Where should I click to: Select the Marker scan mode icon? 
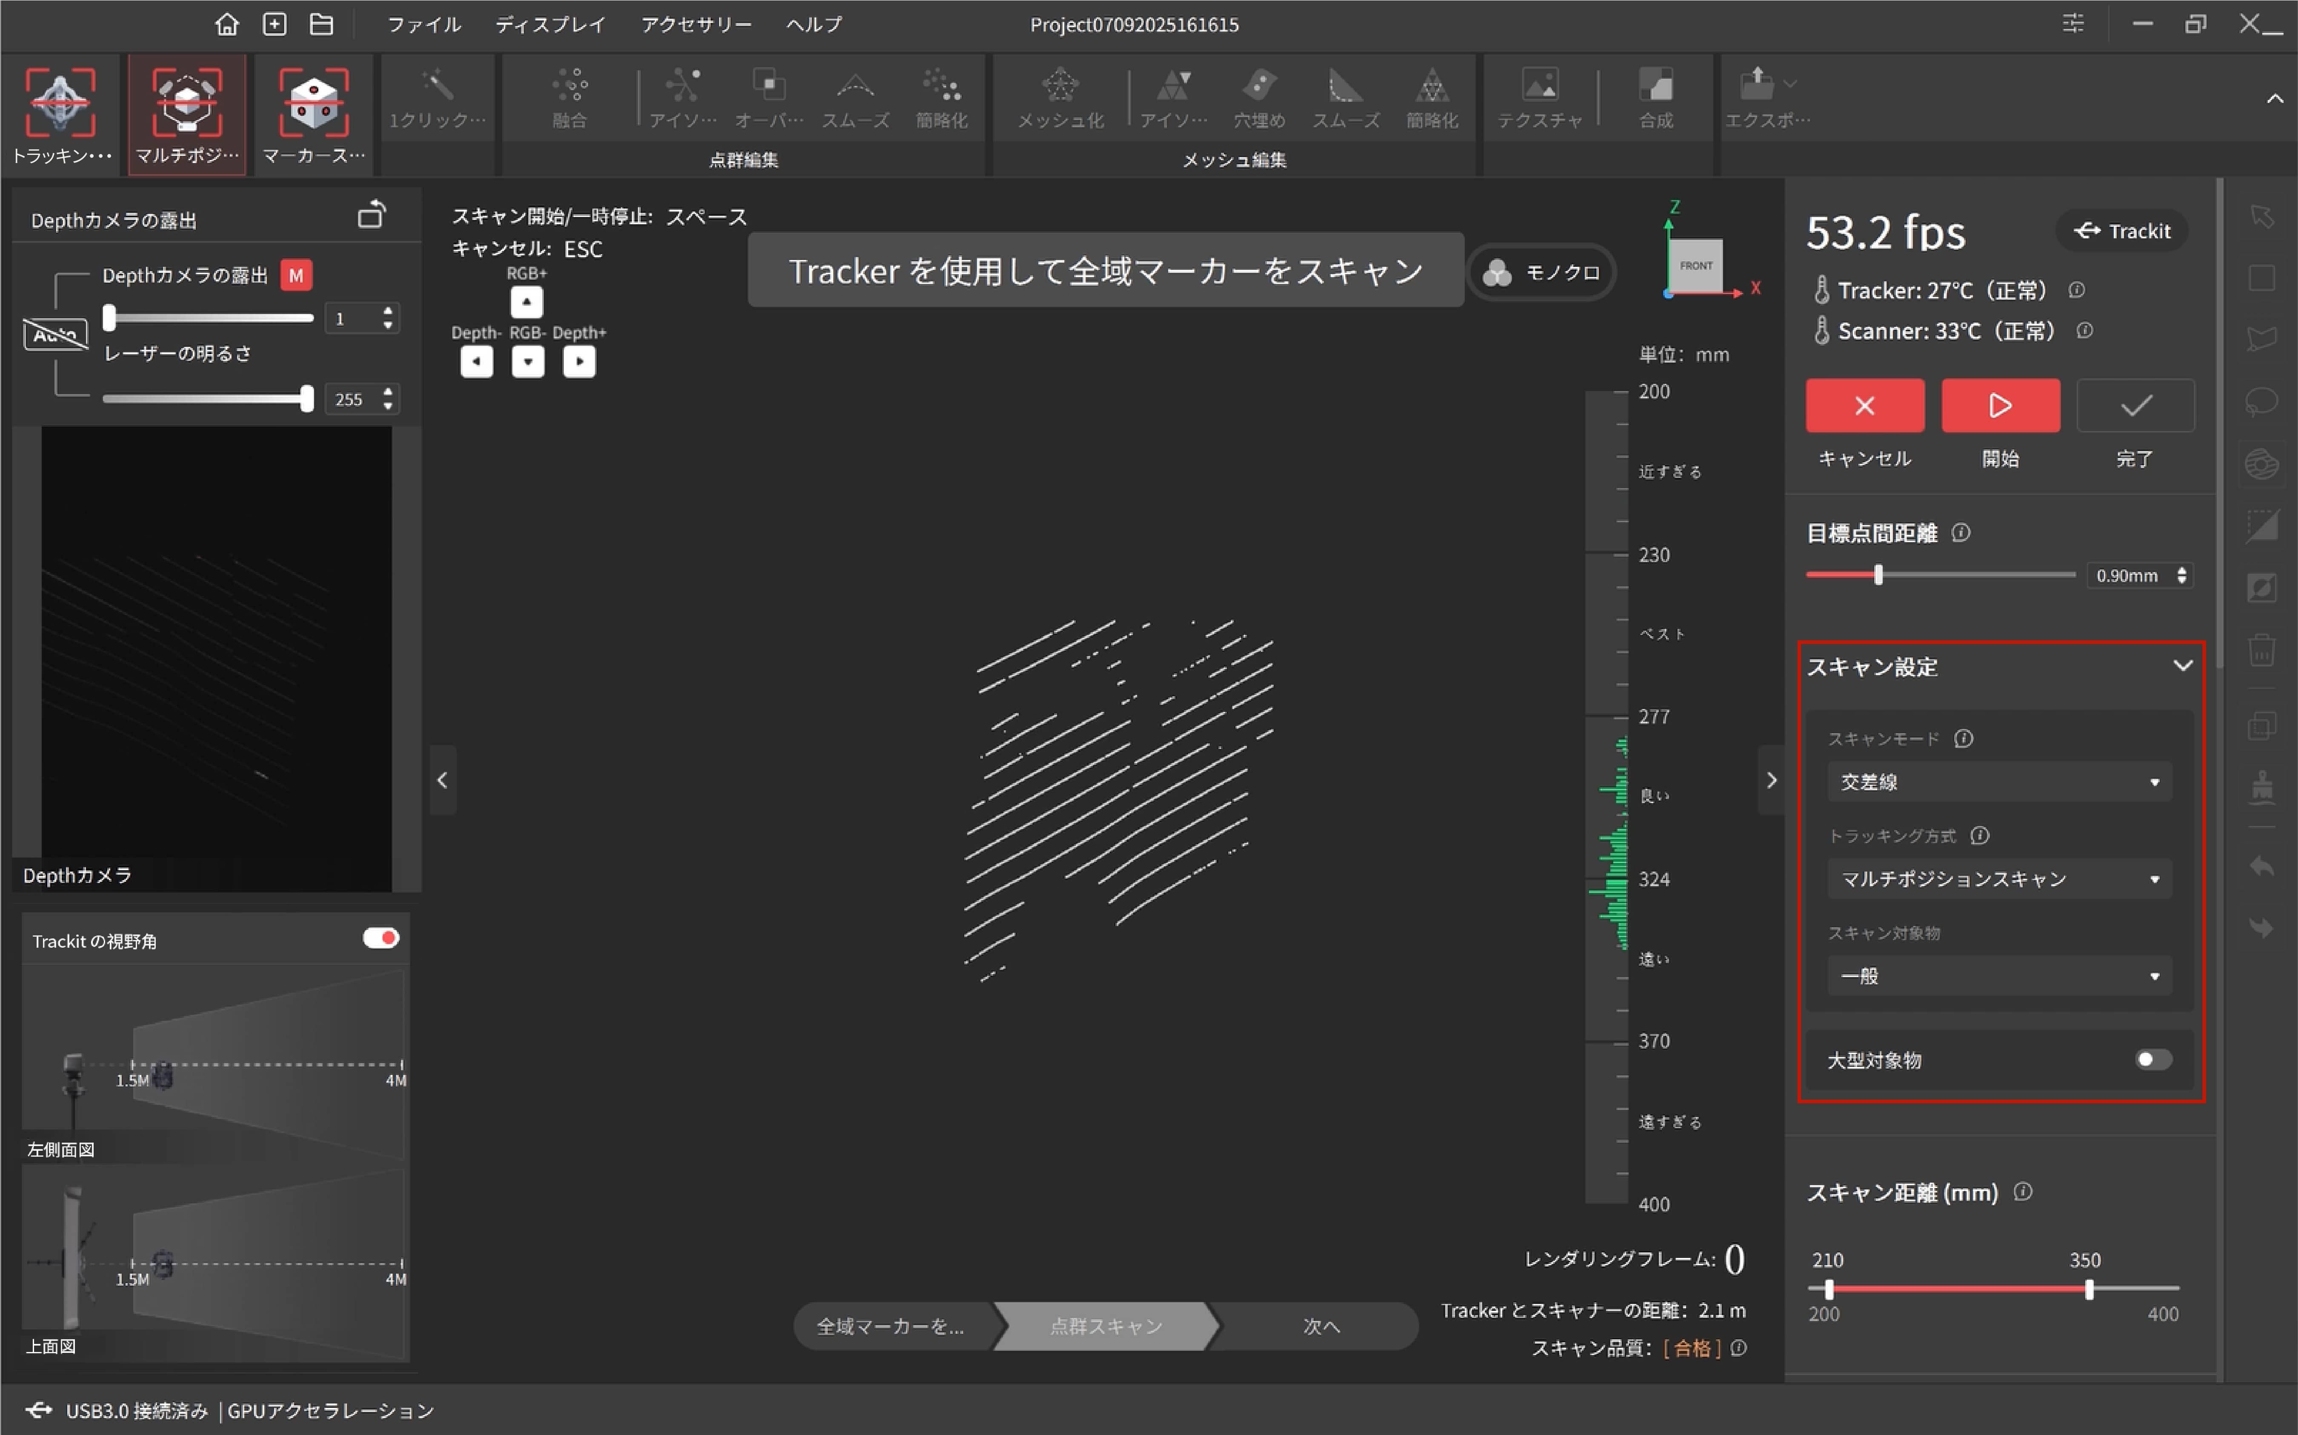coord(313,103)
